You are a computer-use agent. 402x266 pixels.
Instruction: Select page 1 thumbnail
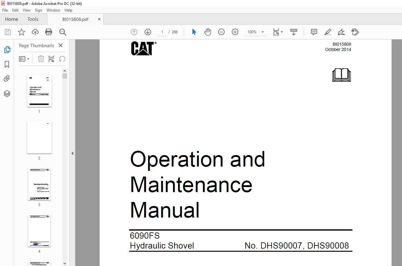coord(39,91)
